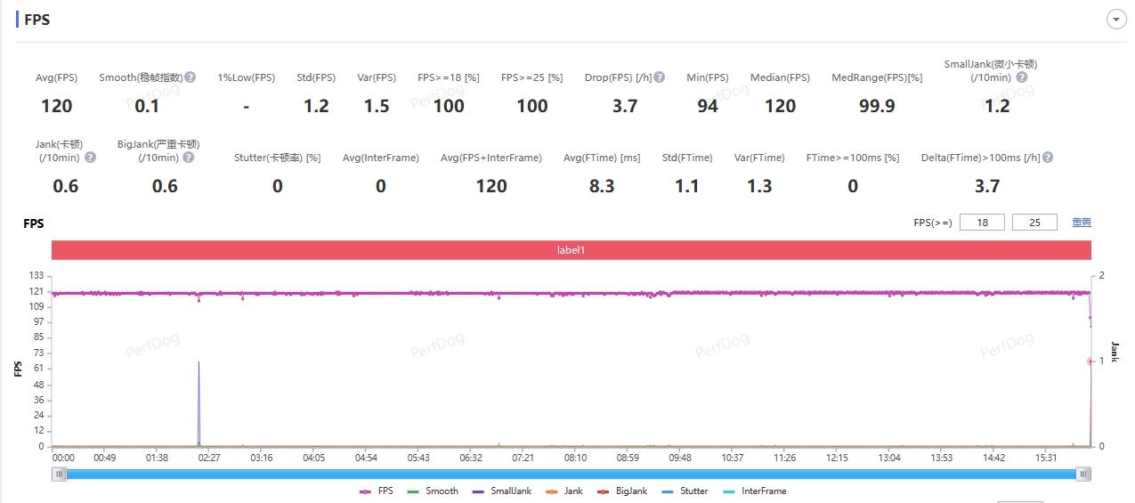Click the 重置 reset link

[x=1082, y=223]
